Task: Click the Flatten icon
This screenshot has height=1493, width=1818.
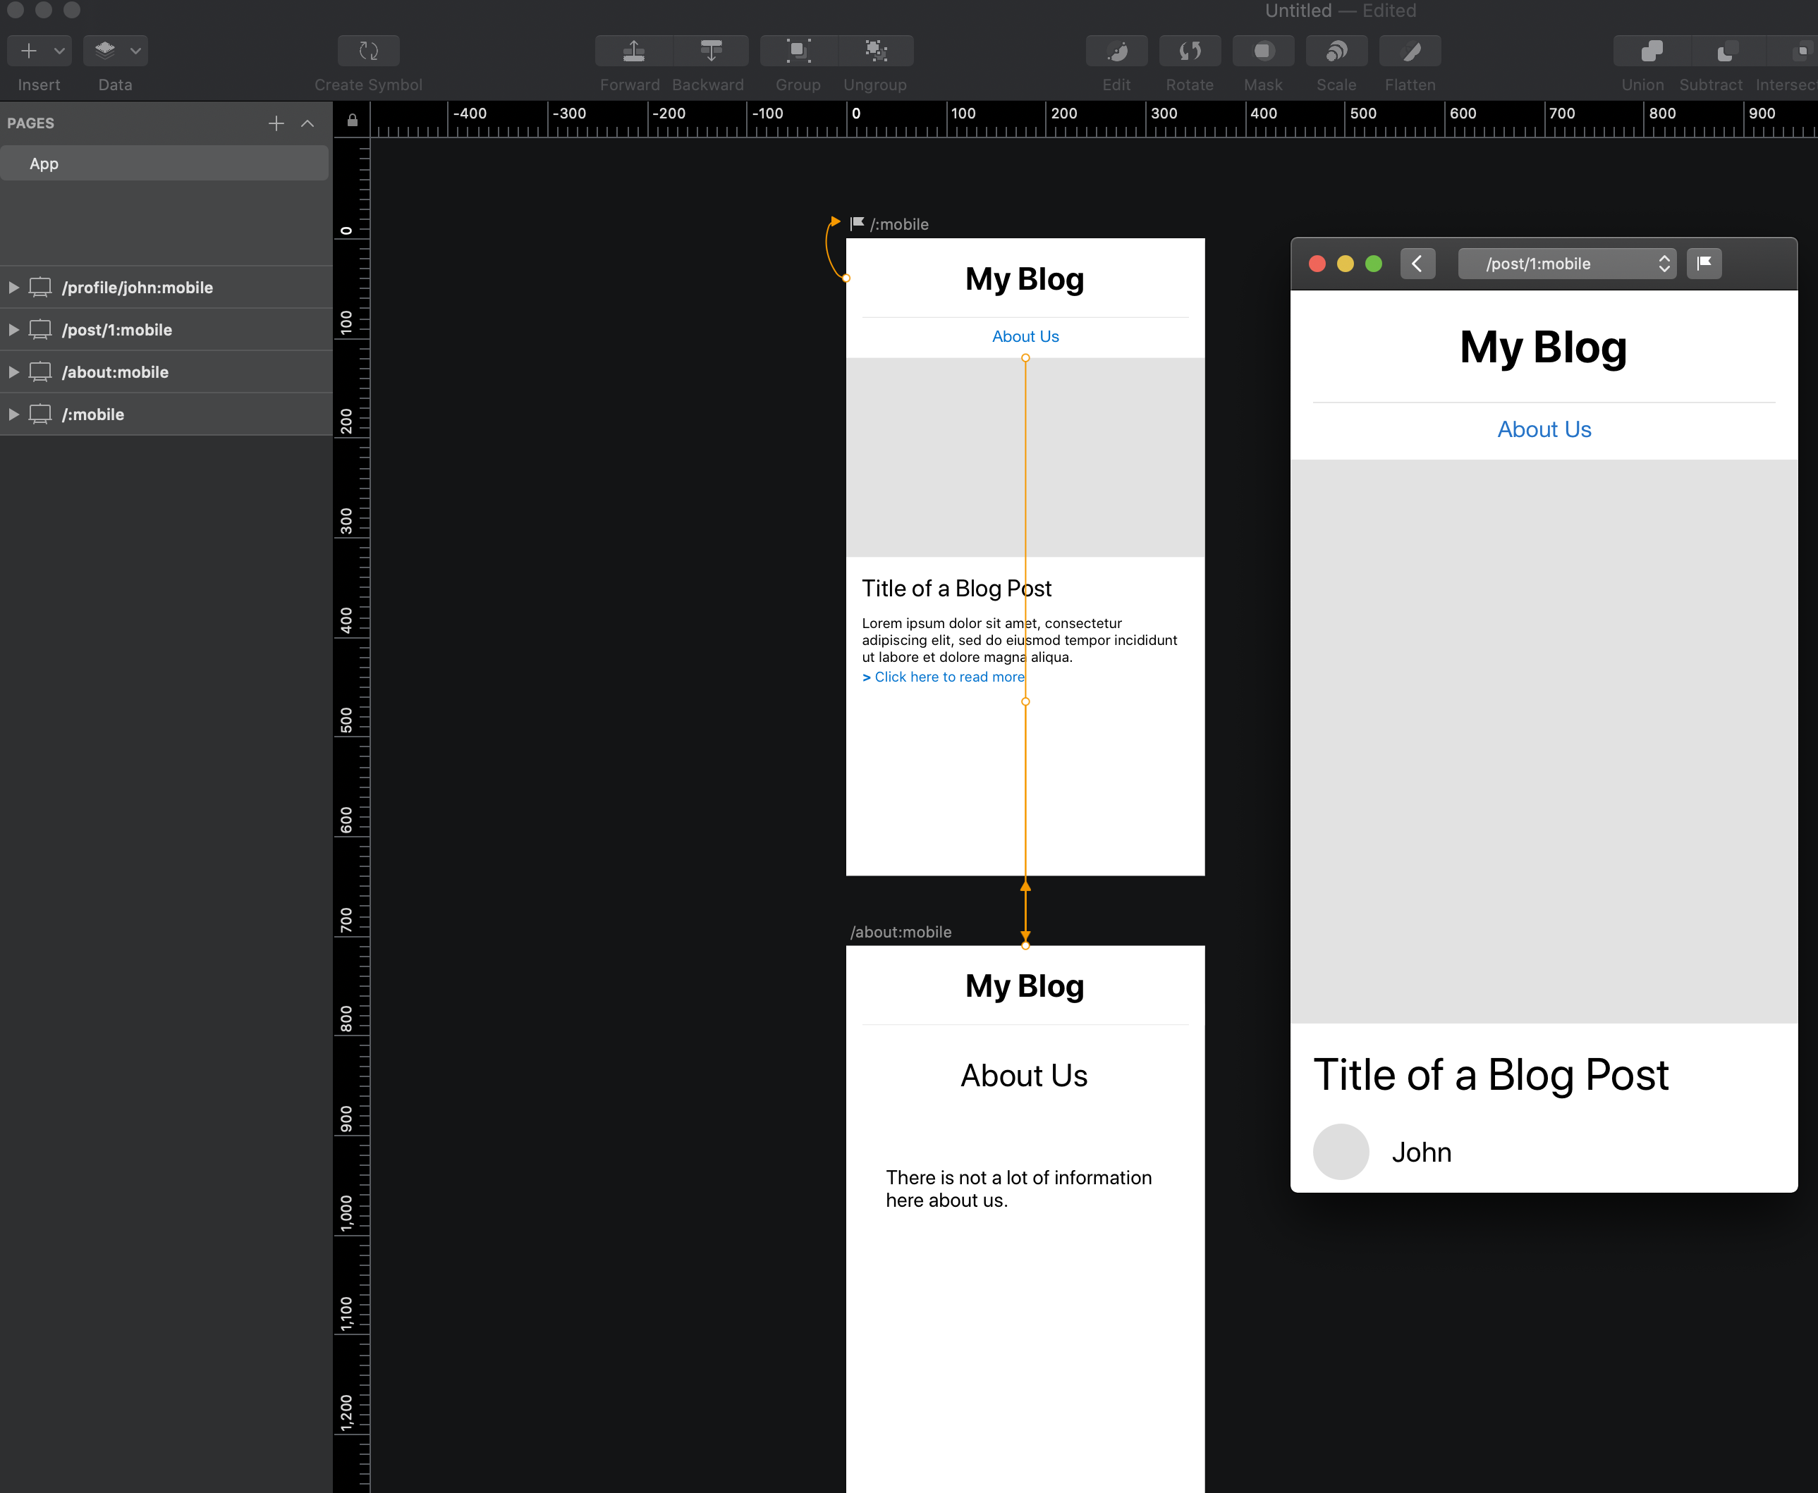Action: (1409, 50)
